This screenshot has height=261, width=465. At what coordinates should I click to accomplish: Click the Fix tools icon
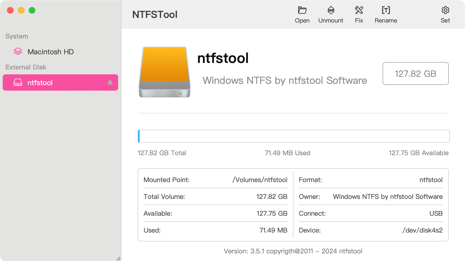359,10
